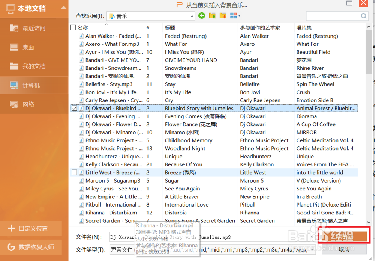
Task: Click album 'Spin The Wheel'
Action: (x=315, y=84)
